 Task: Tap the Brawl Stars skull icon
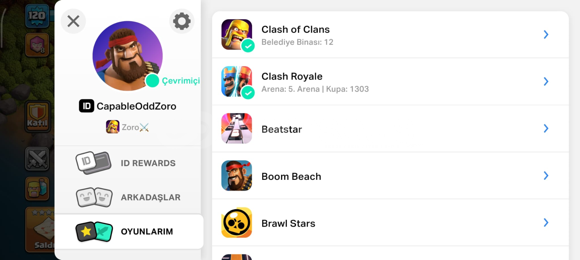237,222
